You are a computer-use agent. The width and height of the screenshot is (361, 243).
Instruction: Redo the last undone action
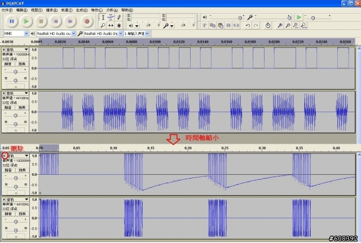click(256, 25)
